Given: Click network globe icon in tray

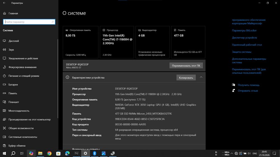Looking at the screenshot, I should pyautogui.click(x=236, y=153).
